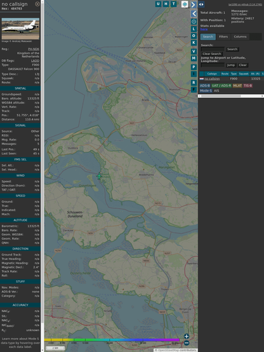The width and height of the screenshot is (264, 352).
Task: Toggle the T button above the map
Action: pos(173,4)
